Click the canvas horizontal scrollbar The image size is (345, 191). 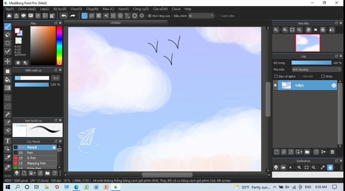tap(167, 175)
